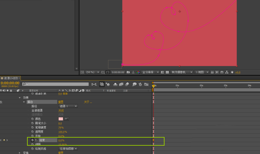Toggle the frame blending icon
260x154 pixels.
pos(121,84)
